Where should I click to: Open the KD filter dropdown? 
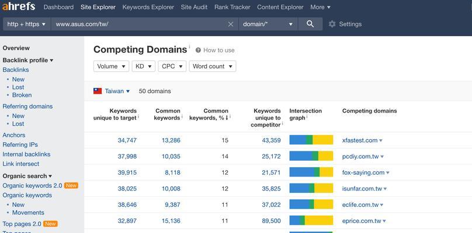143,66
